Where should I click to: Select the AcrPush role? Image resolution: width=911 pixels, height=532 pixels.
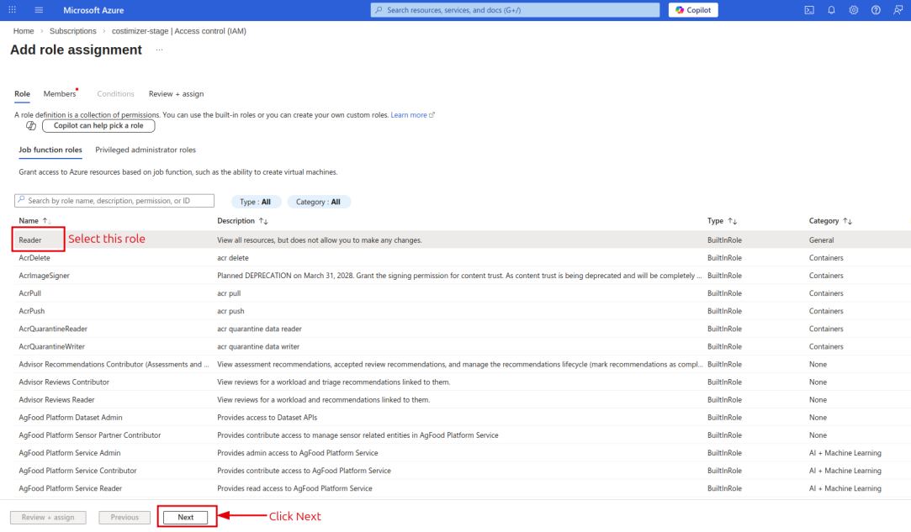pos(31,311)
